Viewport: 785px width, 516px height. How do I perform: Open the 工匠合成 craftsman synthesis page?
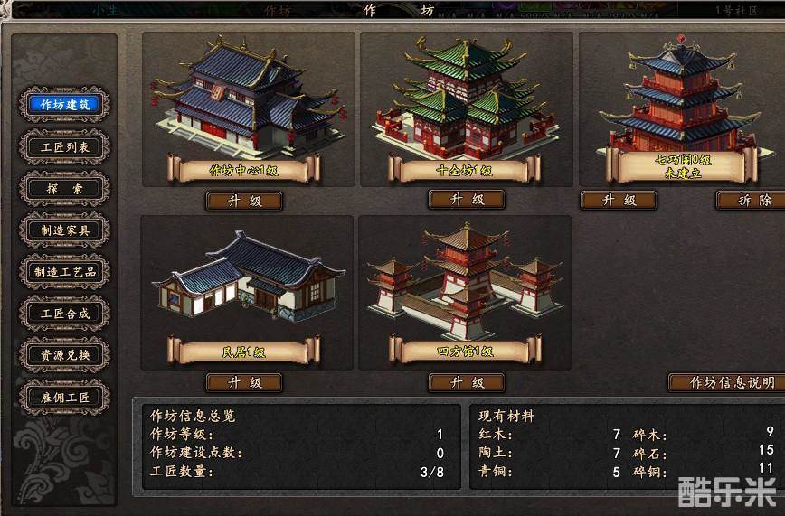pos(64,314)
